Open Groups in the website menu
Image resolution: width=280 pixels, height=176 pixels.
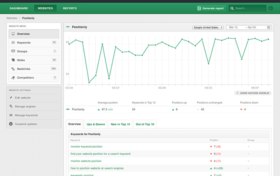34,51
